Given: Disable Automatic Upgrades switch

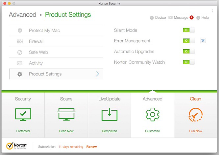Looking at the screenshot, I should pyautogui.click(x=189, y=51).
